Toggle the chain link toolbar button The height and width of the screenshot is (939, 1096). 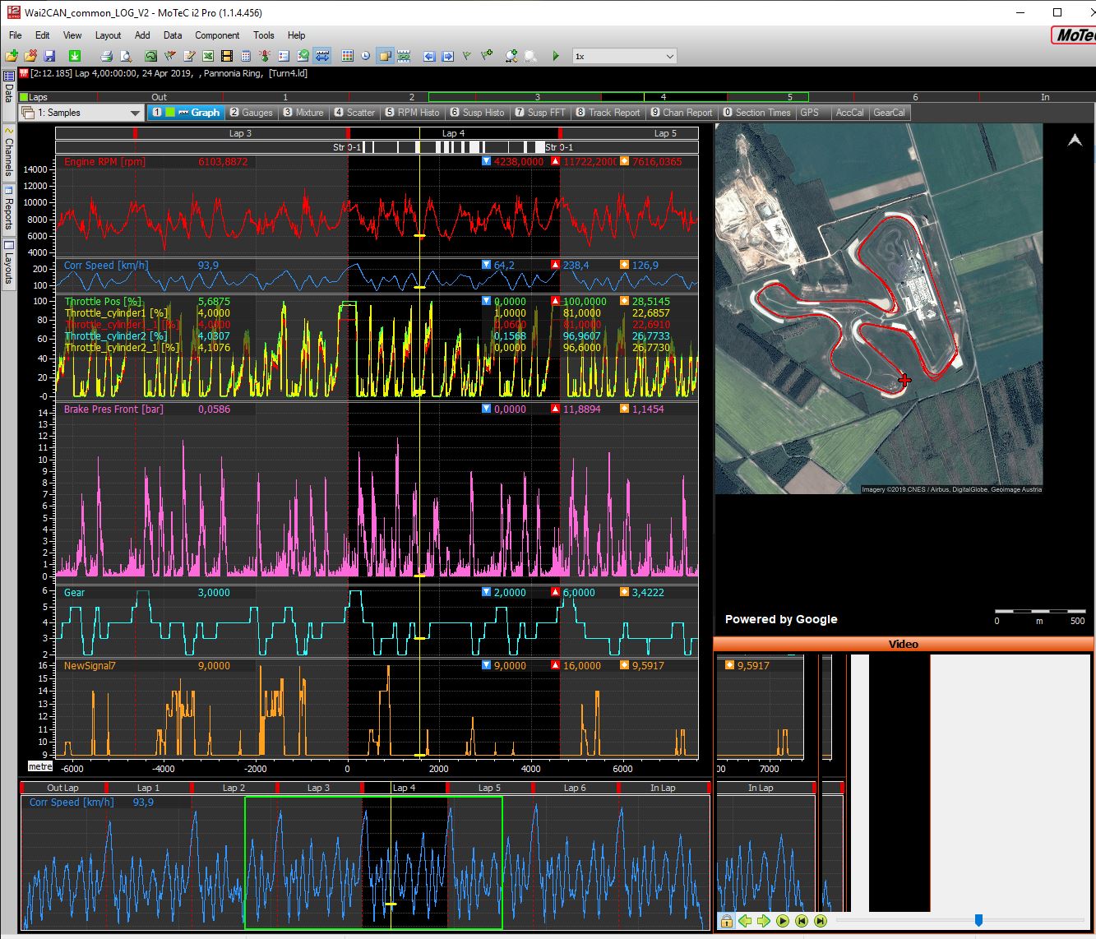tap(404, 56)
